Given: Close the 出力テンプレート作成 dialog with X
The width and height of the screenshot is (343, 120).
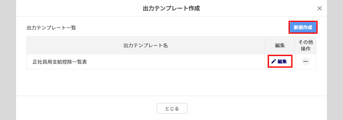Looking at the screenshot, I should coord(319,8).
